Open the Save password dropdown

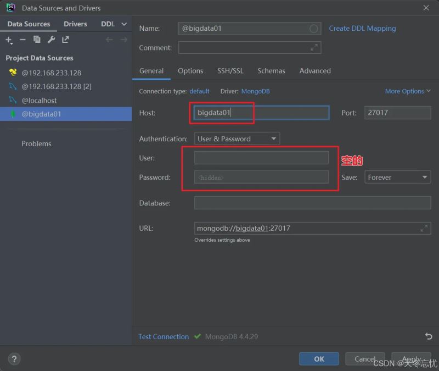(397, 177)
